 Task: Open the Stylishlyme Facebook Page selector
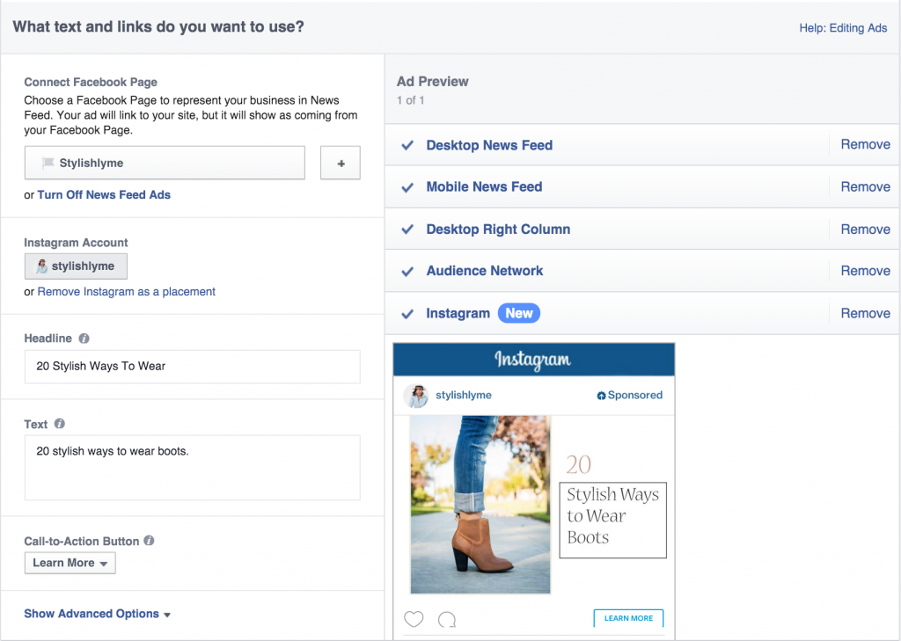(165, 163)
